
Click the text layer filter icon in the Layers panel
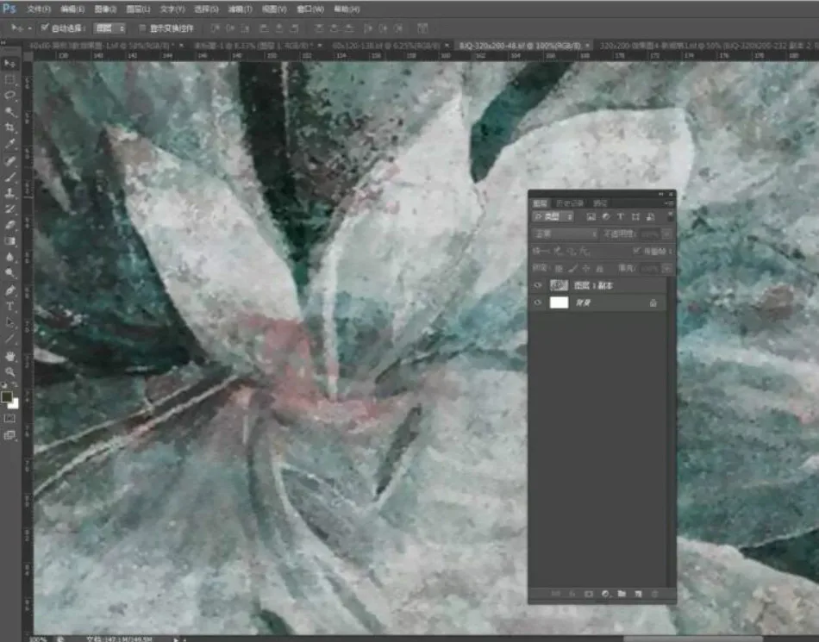click(621, 216)
